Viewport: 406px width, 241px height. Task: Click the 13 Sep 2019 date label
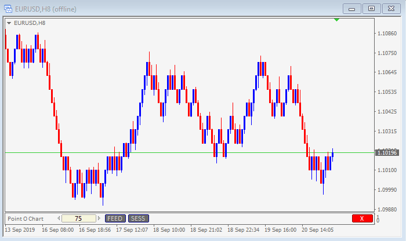click(x=20, y=229)
